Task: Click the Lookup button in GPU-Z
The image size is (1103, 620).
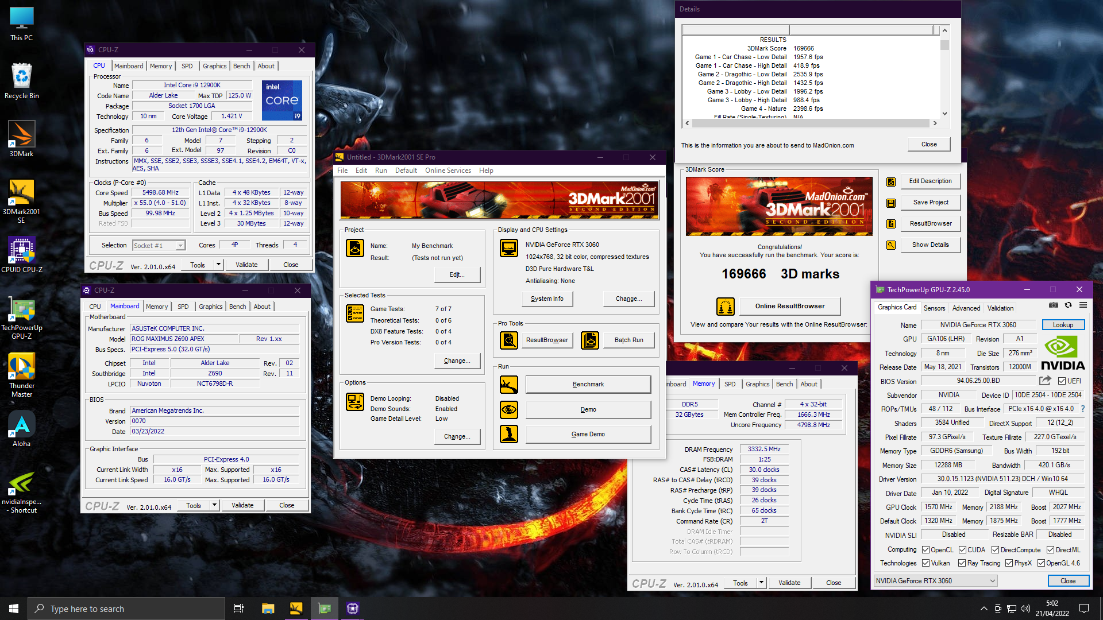Action: [1063, 325]
